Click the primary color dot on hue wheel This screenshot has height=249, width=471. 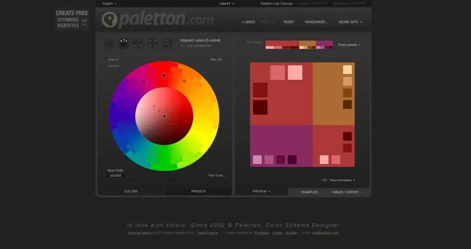tap(164, 75)
